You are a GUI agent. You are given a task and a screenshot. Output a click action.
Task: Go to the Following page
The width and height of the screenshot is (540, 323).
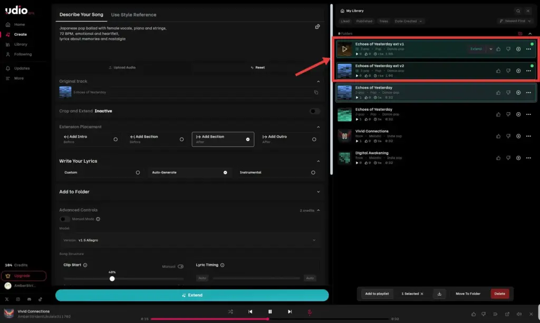pos(18,54)
